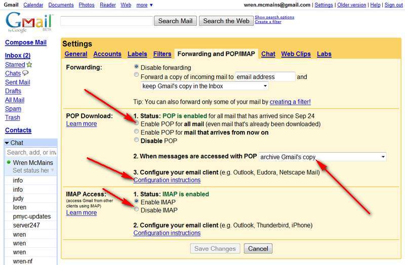The image size is (405, 265).
Task: Click the chat Search, add, or invite field
Action: pos(31,153)
